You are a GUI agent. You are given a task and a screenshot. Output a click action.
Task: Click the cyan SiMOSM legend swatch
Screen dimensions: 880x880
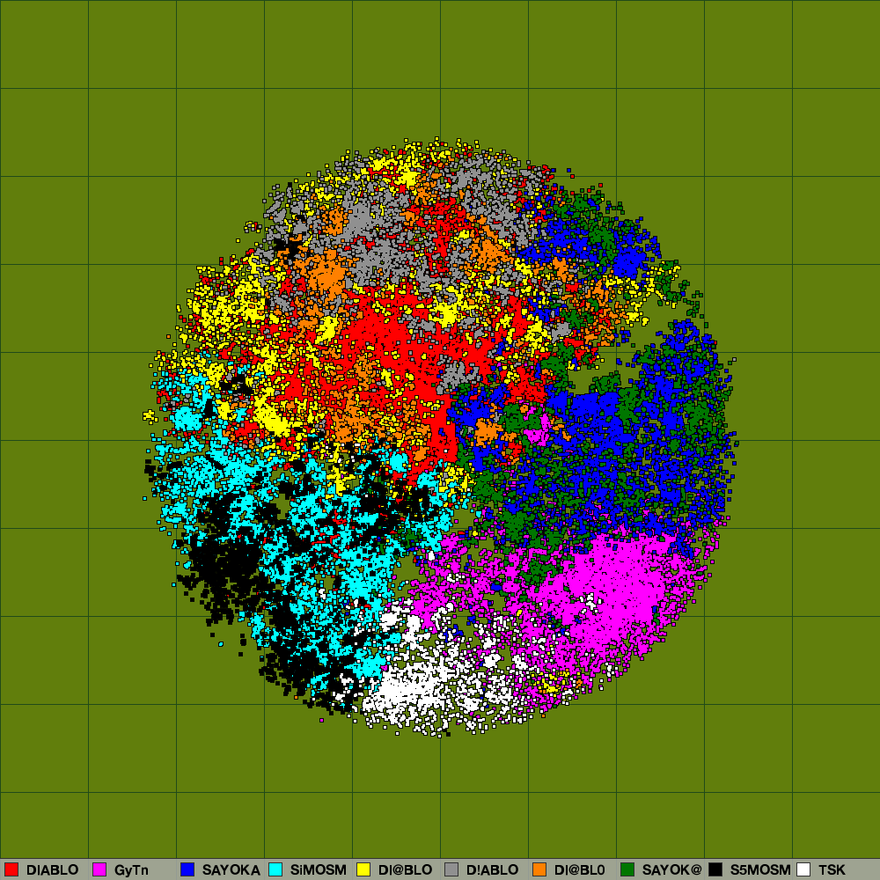coord(275,869)
